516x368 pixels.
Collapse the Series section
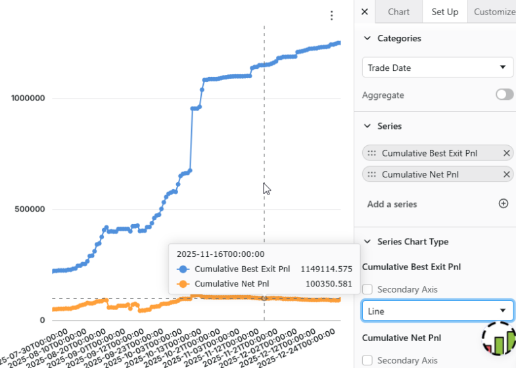[x=367, y=126]
